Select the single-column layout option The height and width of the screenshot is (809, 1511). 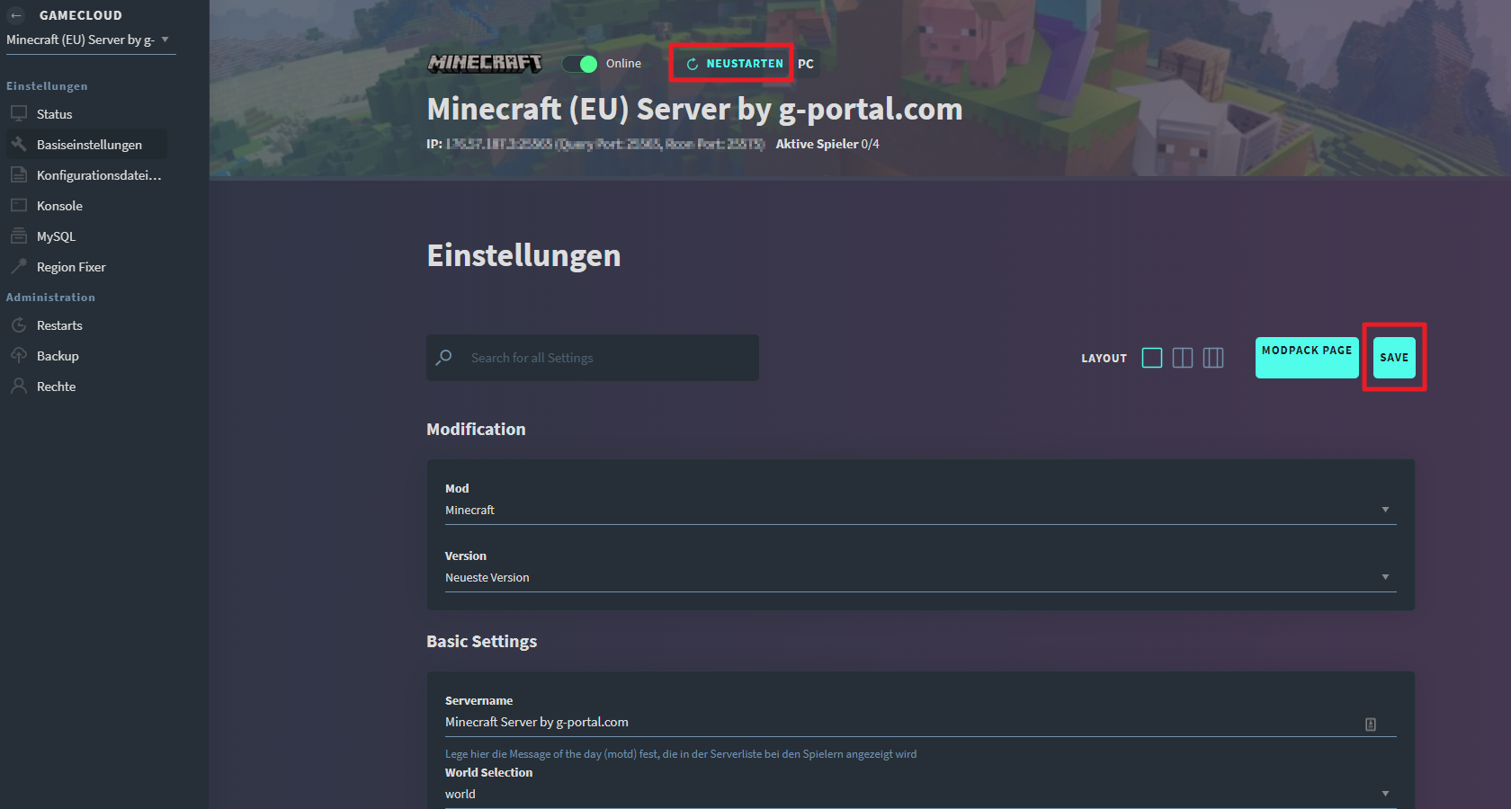(1152, 358)
